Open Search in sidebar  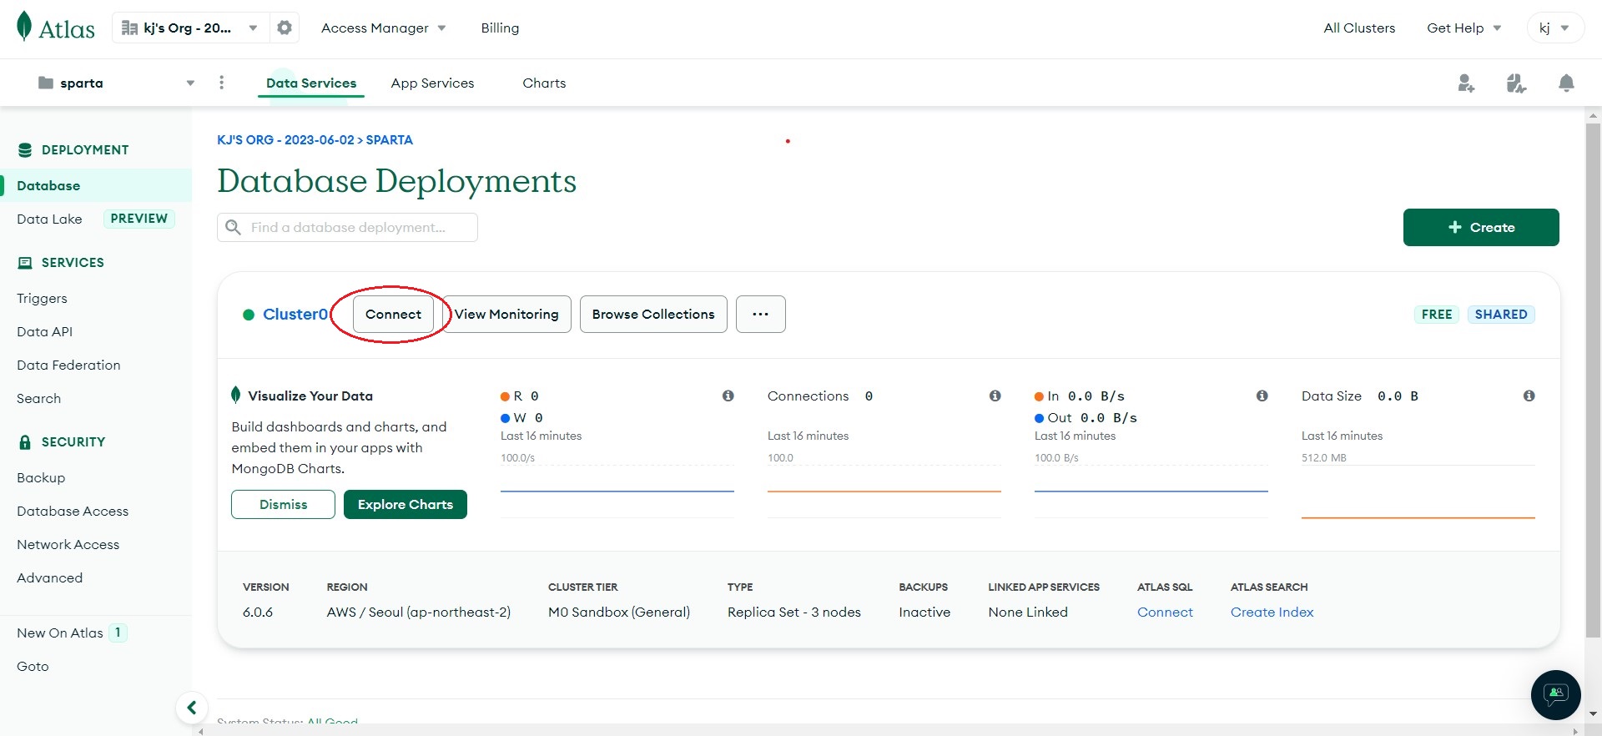click(x=38, y=398)
